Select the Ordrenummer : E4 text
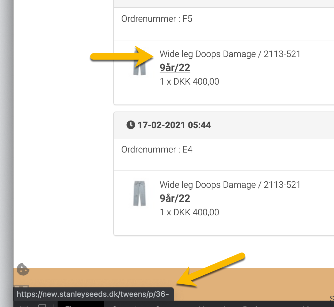 click(157, 150)
